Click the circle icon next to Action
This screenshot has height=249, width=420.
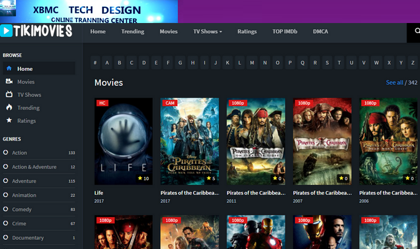5,152
